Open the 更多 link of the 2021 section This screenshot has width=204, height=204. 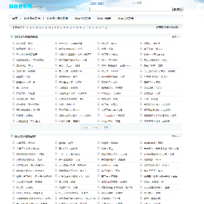pyautogui.click(x=176, y=37)
